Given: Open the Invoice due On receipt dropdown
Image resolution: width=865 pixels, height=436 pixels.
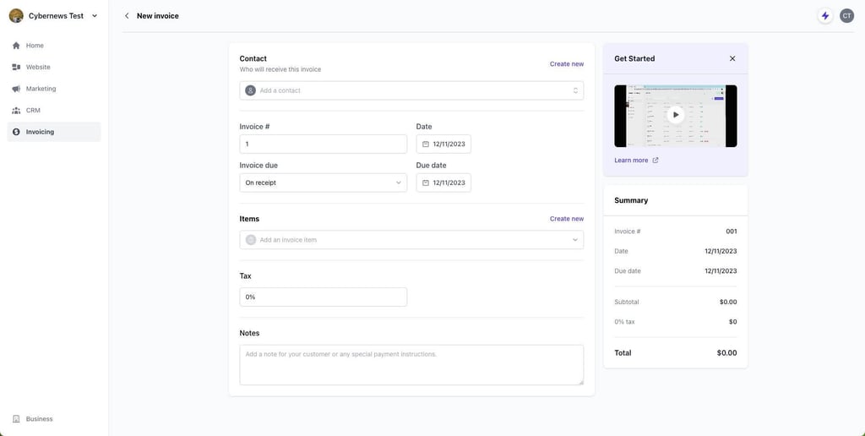Looking at the screenshot, I should coord(324,183).
